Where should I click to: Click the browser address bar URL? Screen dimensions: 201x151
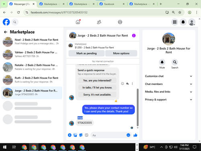click(59, 12)
